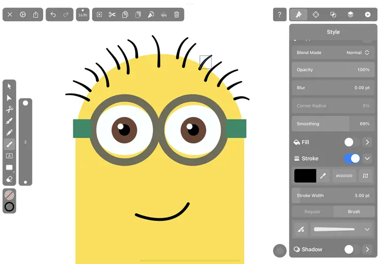Tap the empty fill color well
This screenshot has width=380, height=264.
9,195
